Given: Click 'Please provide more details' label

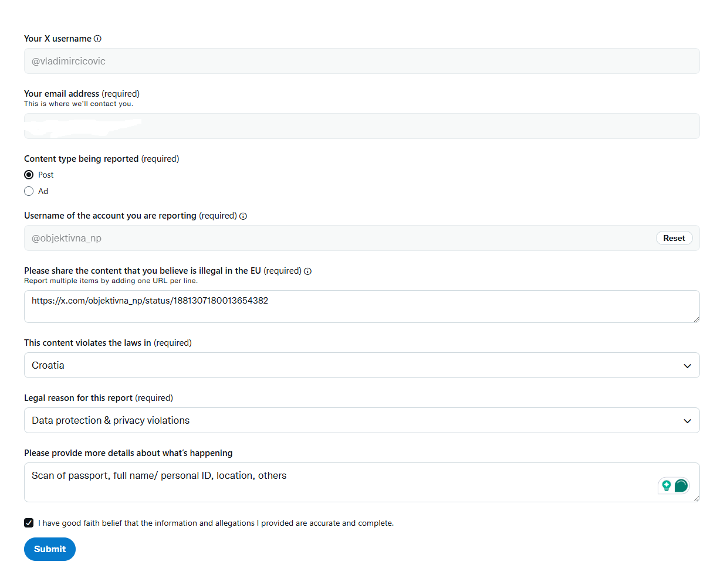Looking at the screenshot, I should (x=128, y=453).
